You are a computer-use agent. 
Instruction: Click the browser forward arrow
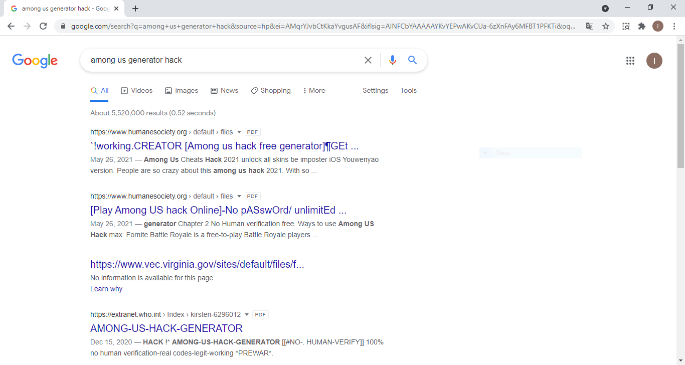pyautogui.click(x=27, y=26)
